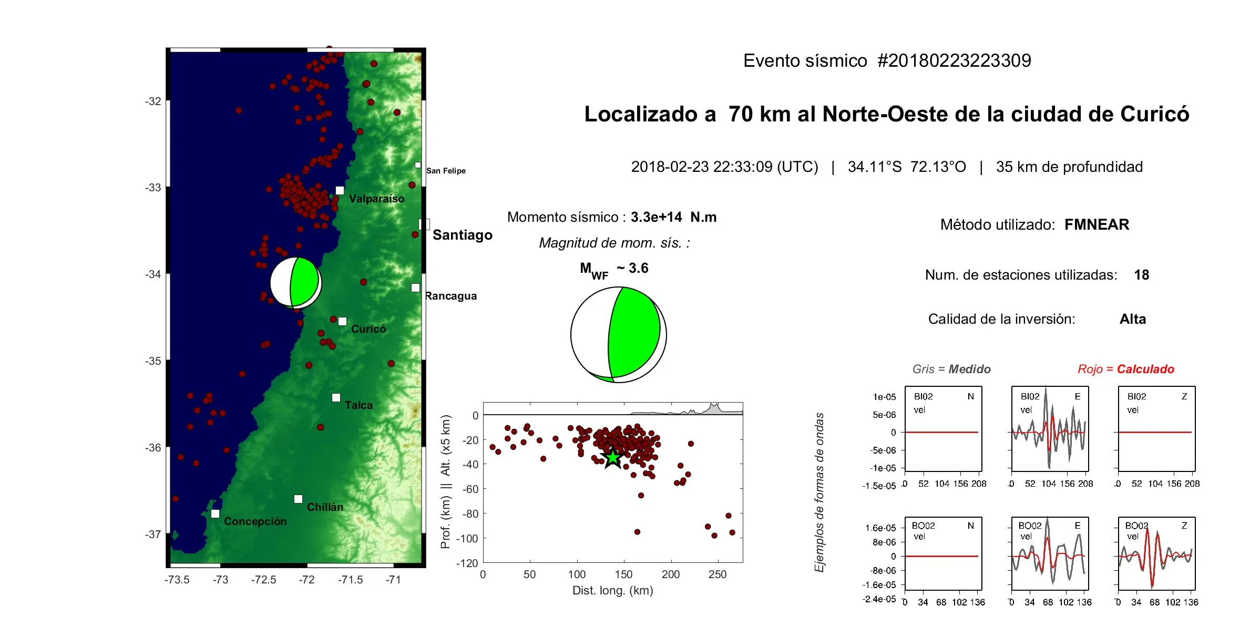Image resolution: width=1250 pixels, height=637 pixels.
Task: Click the Rancagua city square marker
Action: tap(415, 287)
